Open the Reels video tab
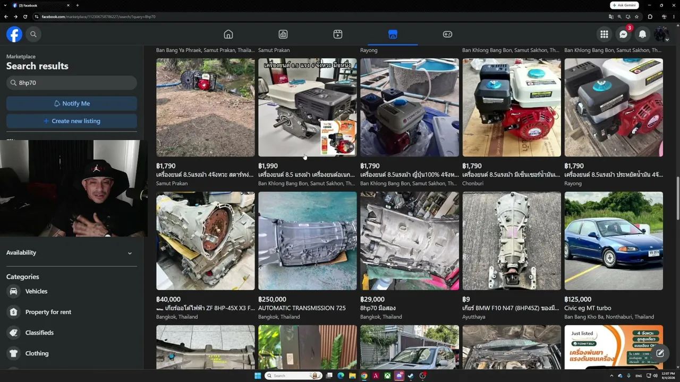Image resolution: width=680 pixels, height=382 pixels. 338,34
